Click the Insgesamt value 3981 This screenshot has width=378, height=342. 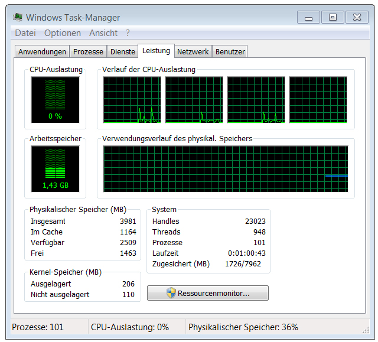coord(128,222)
